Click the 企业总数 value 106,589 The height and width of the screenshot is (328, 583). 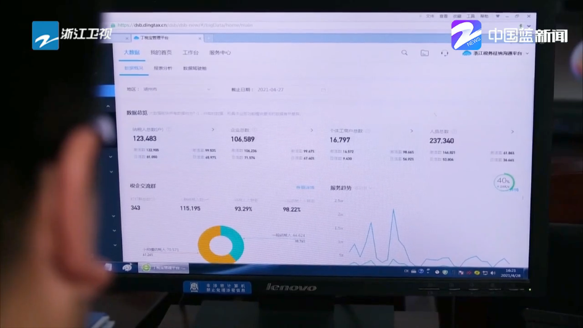click(242, 139)
